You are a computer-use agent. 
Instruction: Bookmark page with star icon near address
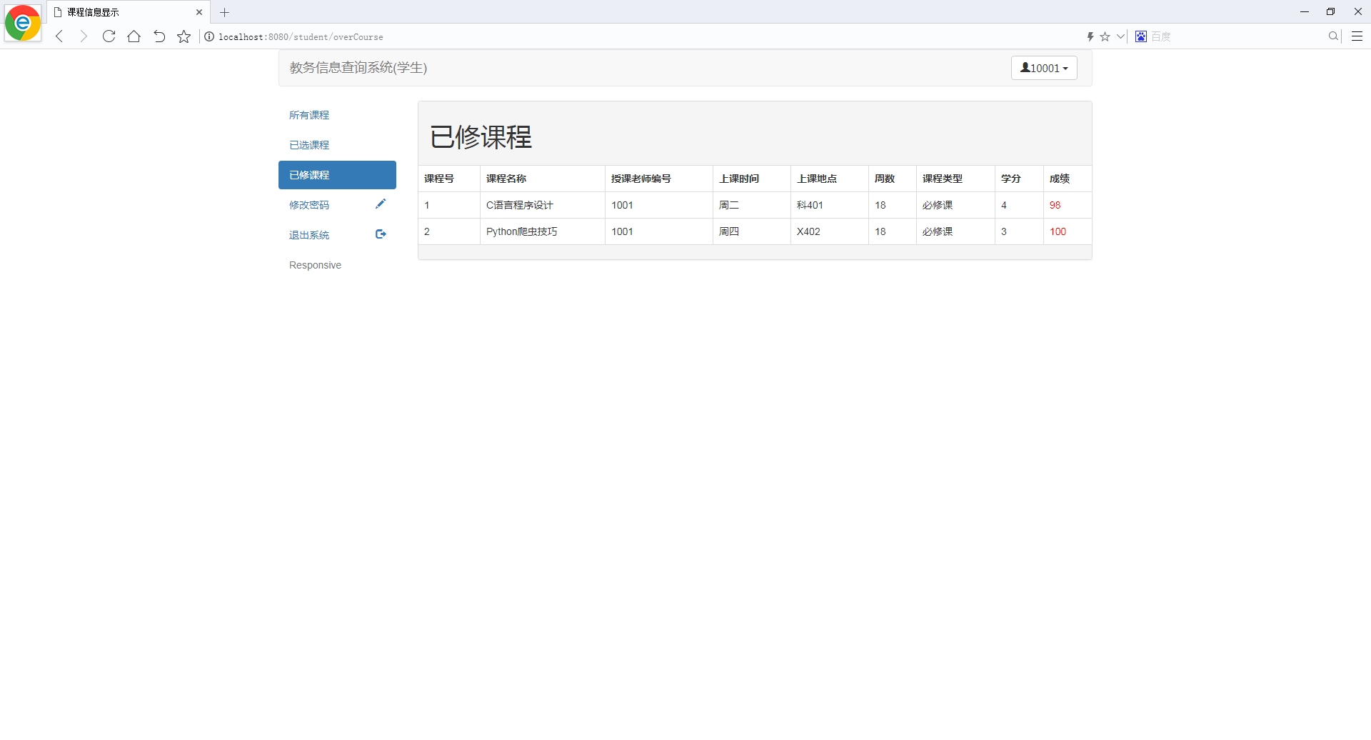tap(184, 36)
